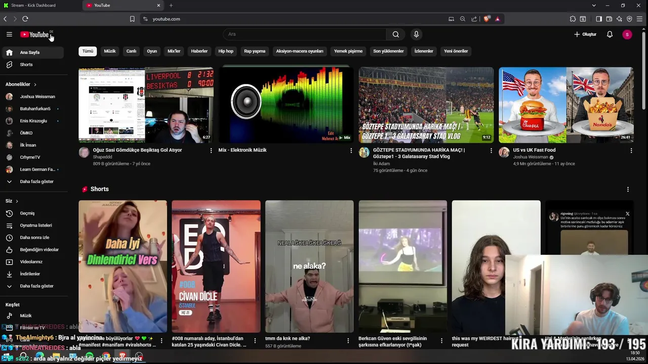The width and height of the screenshot is (648, 364).
Task: Open Oynatma listeleri in sidebar
Action: (x=32, y=225)
